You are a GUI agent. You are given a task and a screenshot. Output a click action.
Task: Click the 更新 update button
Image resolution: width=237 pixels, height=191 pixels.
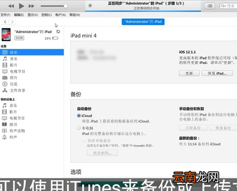click(x=189, y=73)
